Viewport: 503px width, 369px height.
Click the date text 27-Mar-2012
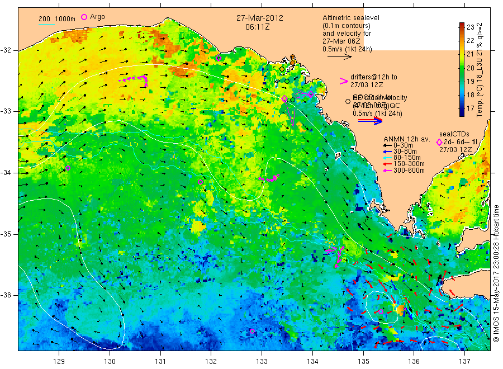point(260,18)
